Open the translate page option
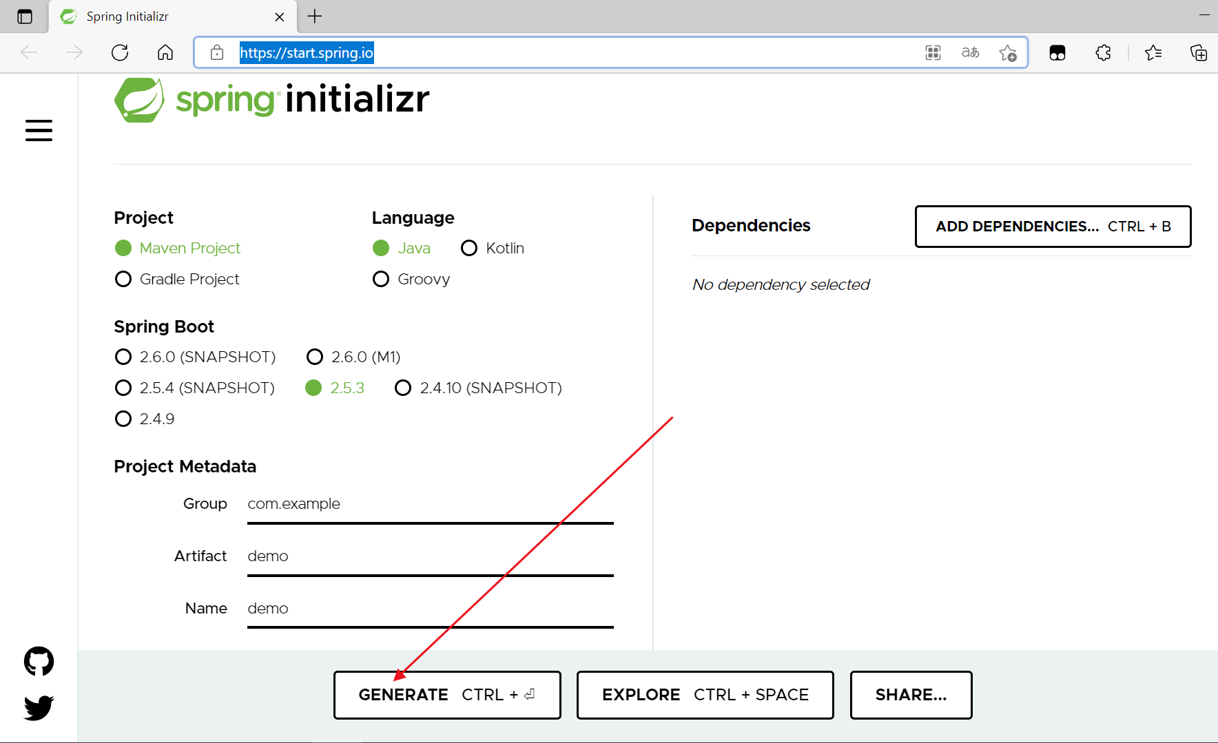Screen dimensions: 1218x743 [970, 52]
